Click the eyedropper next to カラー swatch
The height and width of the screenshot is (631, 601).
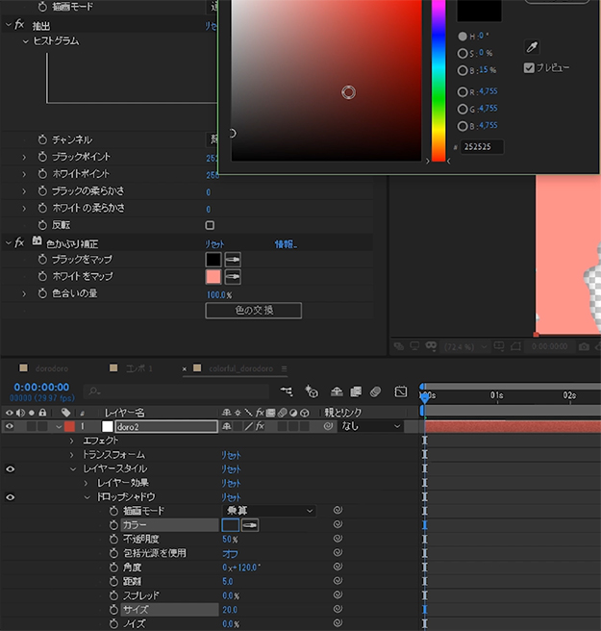point(249,525)
